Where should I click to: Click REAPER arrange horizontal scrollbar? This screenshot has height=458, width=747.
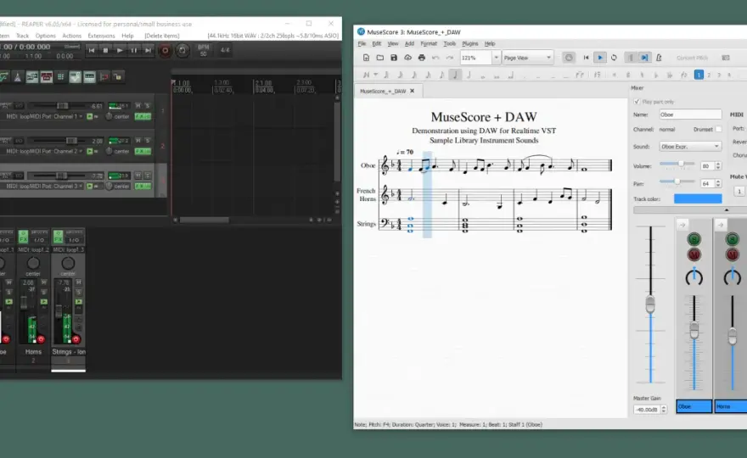(x=205, y=220)
